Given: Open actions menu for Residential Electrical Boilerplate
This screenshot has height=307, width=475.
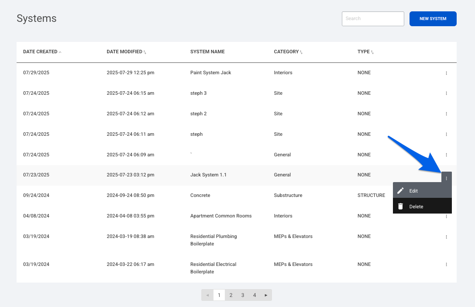Looking at the screenshot, I should 446,265.
